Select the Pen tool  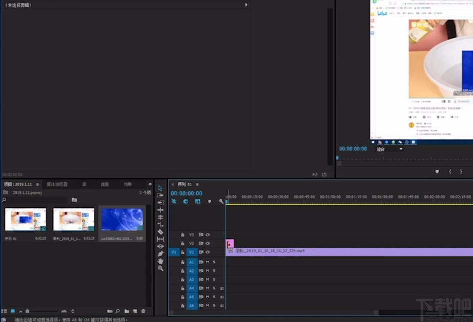[x=160, y=253]
